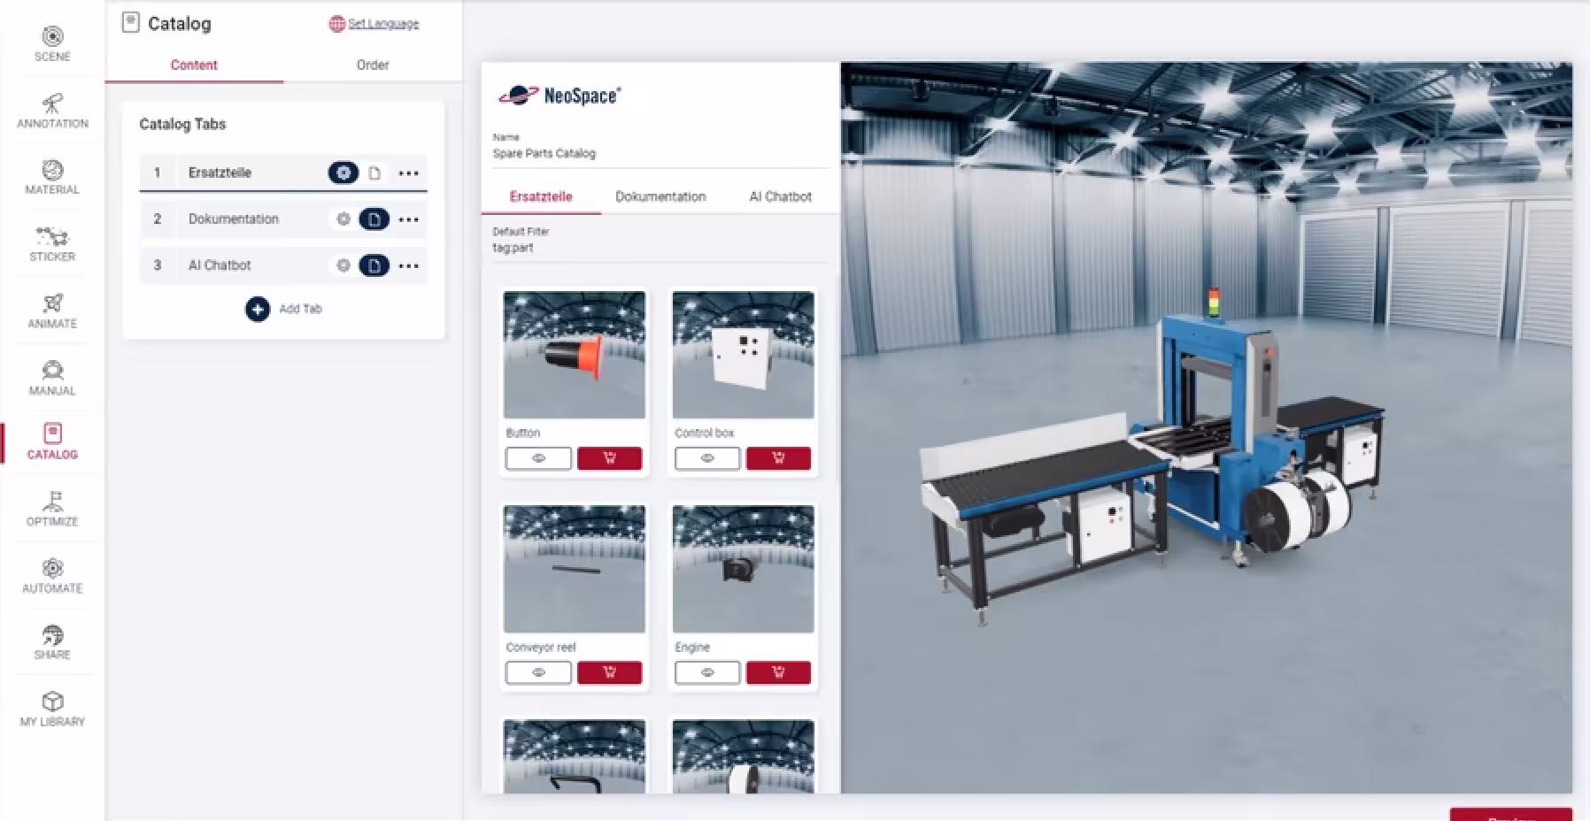Open the Scene section in sidebar
This screenshot has width=1590, height=821.
pos(52,43)
